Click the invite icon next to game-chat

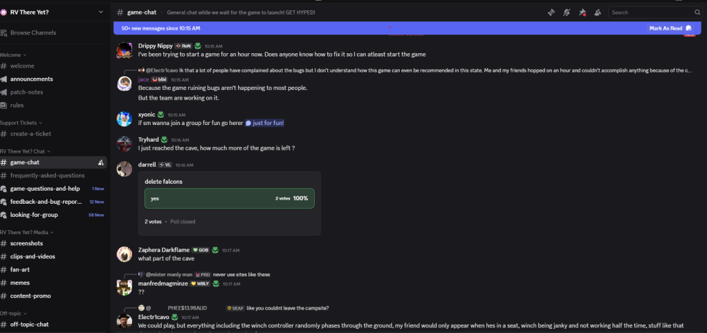click(101, 162)
